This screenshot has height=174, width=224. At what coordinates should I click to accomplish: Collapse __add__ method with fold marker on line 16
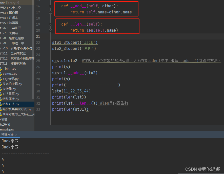pos(50,6)
